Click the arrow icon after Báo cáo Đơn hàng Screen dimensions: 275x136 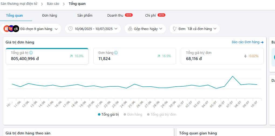(262, 42)
